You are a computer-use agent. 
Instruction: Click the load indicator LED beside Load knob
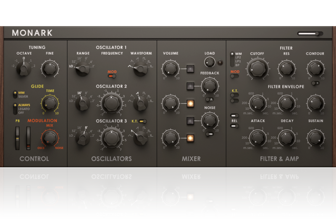(220, 63)
